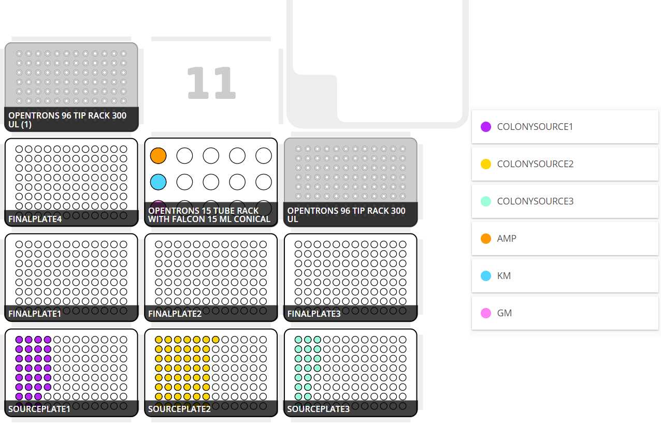Select the SOURCEPLATE3 label
Screen dimensions: 661x426
click(x=319, y=409)
